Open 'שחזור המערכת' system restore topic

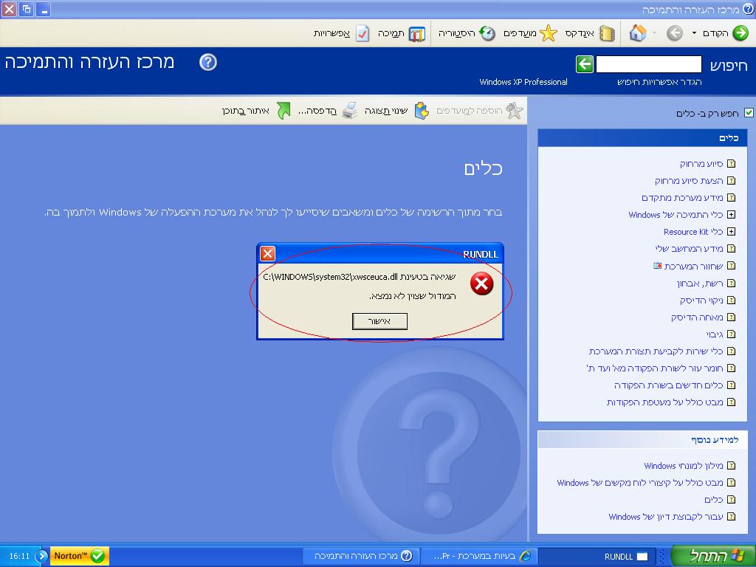[x=693, y=266]
